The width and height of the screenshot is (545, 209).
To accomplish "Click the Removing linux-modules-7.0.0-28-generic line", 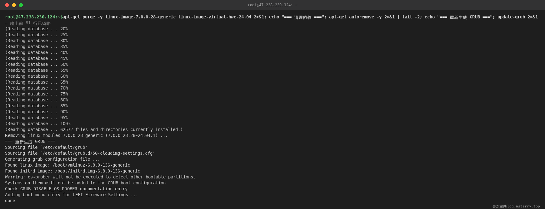I will tap(86, 135).
